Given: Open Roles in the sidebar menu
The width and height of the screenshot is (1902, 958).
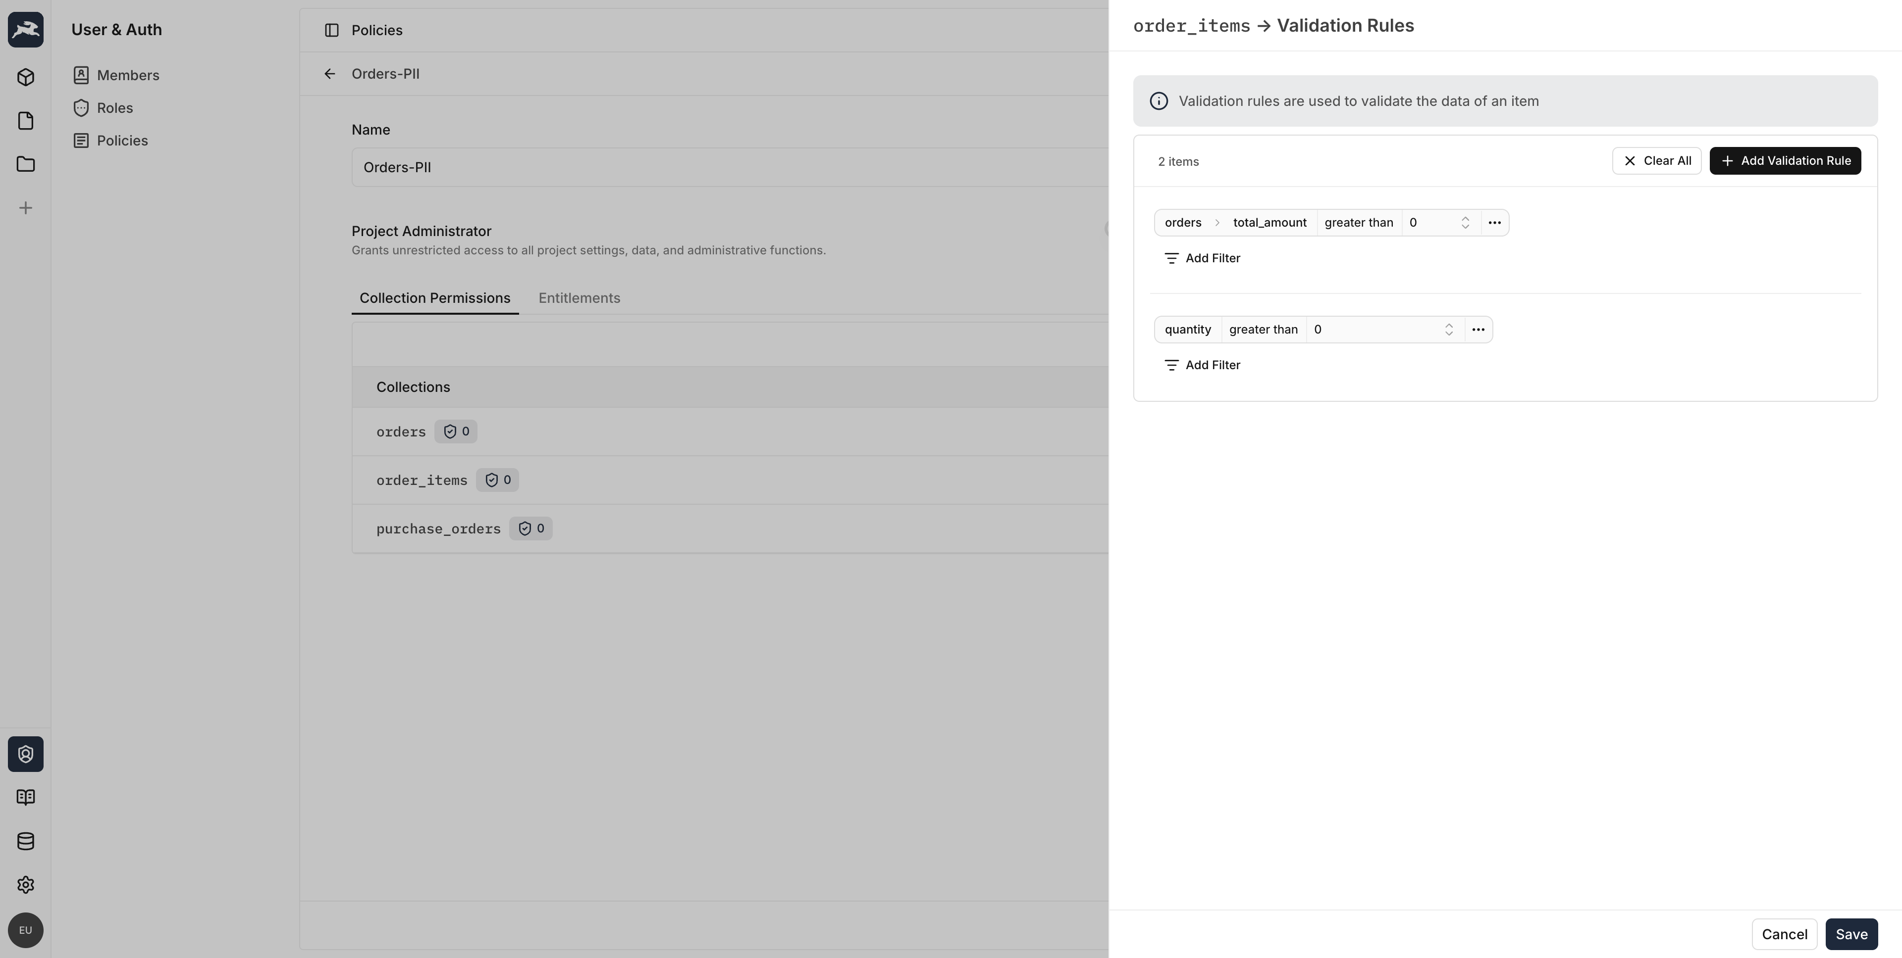Looking at the screenshot, I should [x=114, y=108].
